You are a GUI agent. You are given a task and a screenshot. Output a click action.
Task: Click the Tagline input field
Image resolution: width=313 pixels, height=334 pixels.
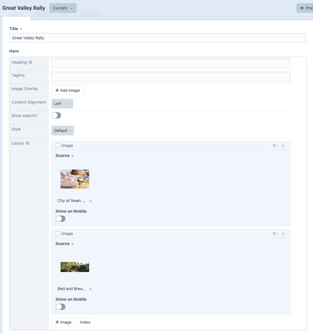click(x=171, y=77)
